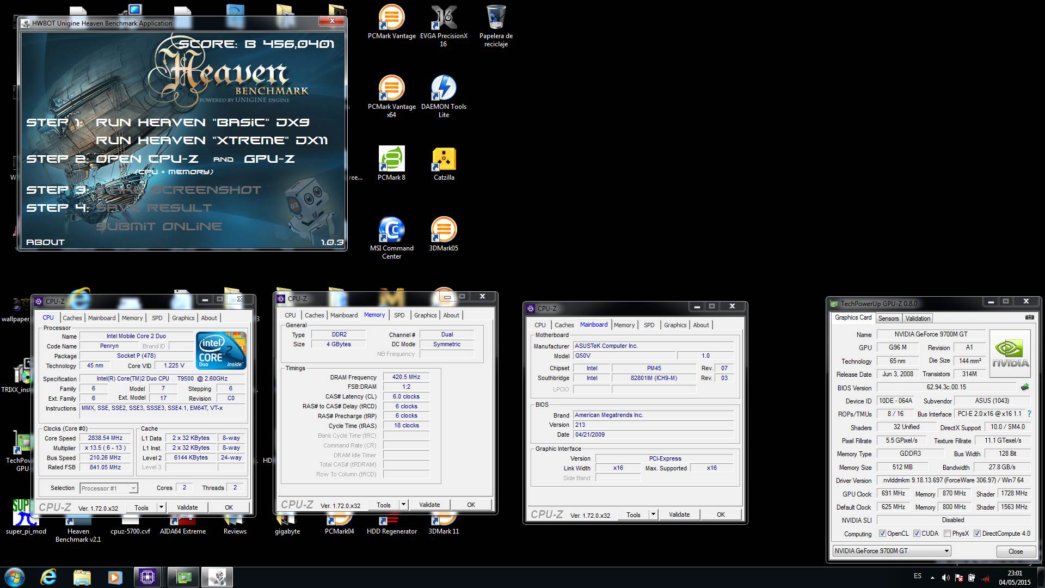1045x588 pixels.
Task: Click Validate in CPU tab window
Action: [x=187, y=507]
